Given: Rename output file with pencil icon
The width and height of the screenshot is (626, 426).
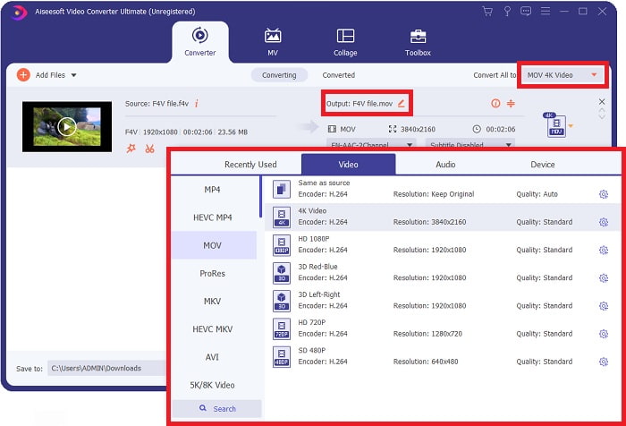Looking at the screenshot, I should pos(402,104).
